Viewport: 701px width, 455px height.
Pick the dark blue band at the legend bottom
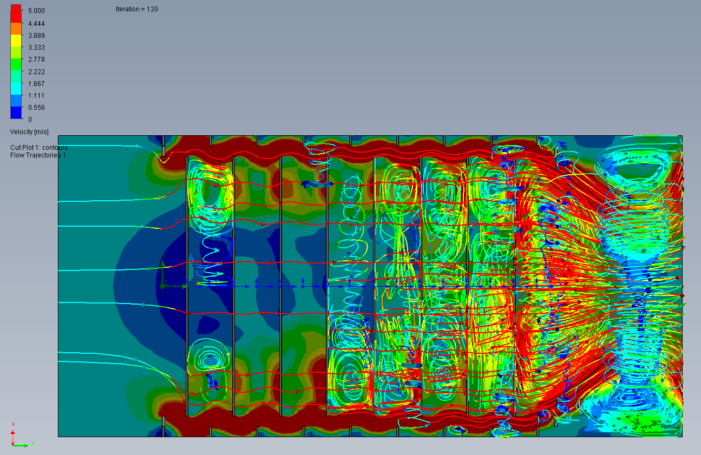pos(16,112)
